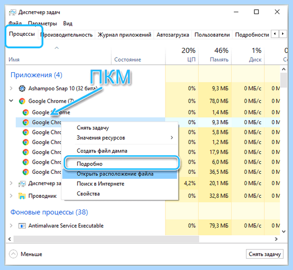
Task: Expand Antimalware Service Executable group
Action: click(11, 226)
